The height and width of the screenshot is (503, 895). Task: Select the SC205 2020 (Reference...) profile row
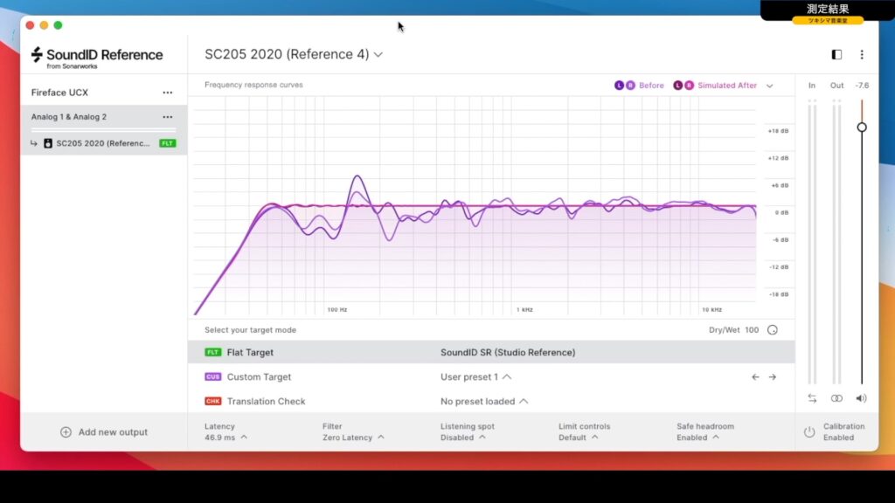(x=103, y=143)
